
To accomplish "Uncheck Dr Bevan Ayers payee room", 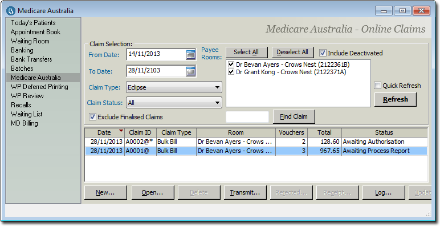I will pyautogui.click(x=231, y=64).
